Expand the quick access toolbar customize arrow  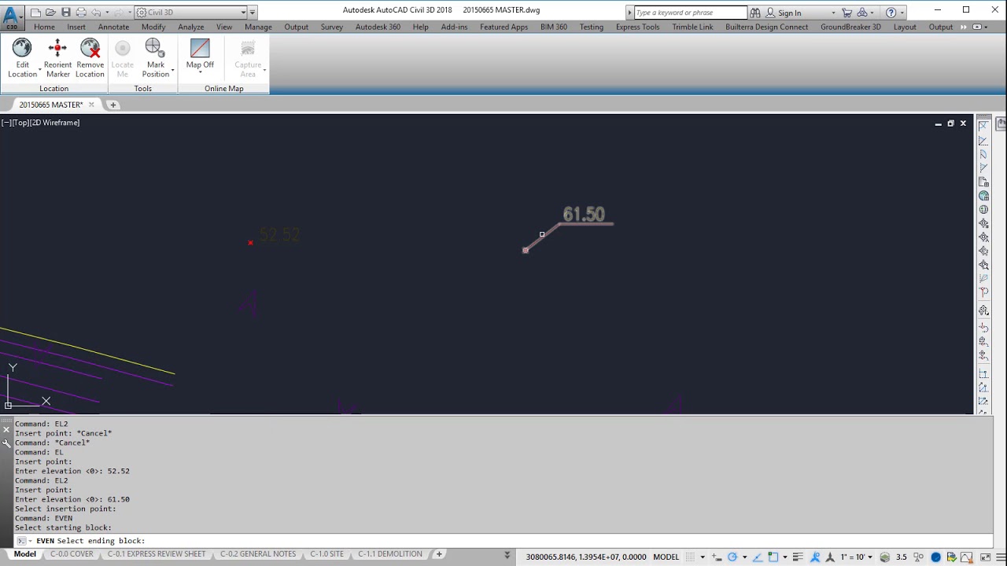(253, 13)
